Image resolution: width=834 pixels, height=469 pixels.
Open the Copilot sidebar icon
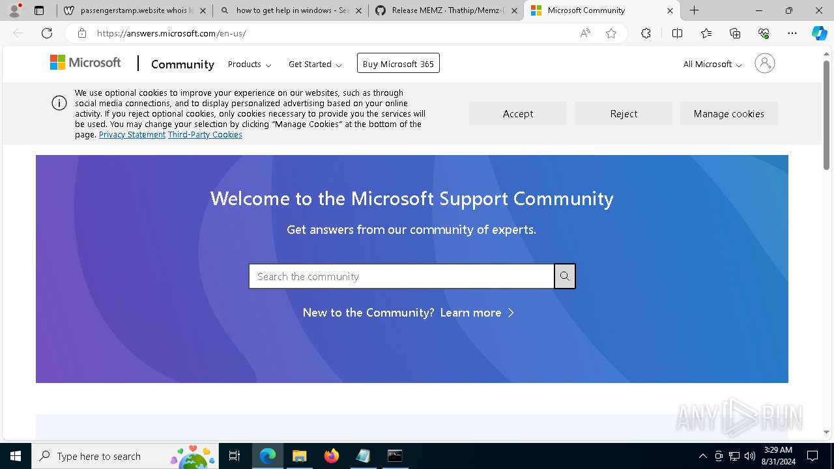(x=820, y=33)
